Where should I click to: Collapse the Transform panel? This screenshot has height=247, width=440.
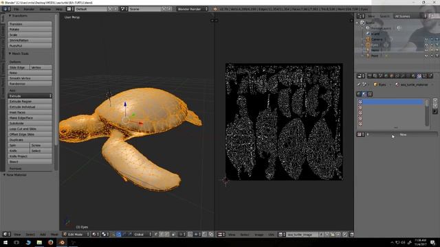click(10, 16)
